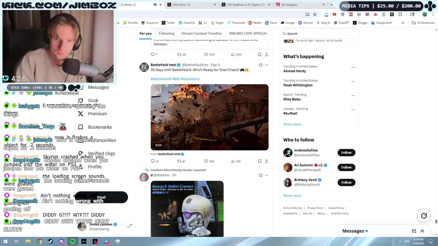Open options for Ahmad Hardy trend
Screen dimensions: 438x246
(353, 67)
